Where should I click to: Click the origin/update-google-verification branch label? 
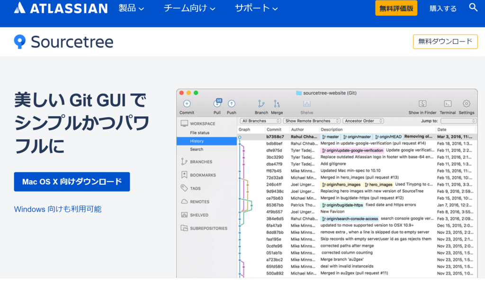(x=352, y=151)
